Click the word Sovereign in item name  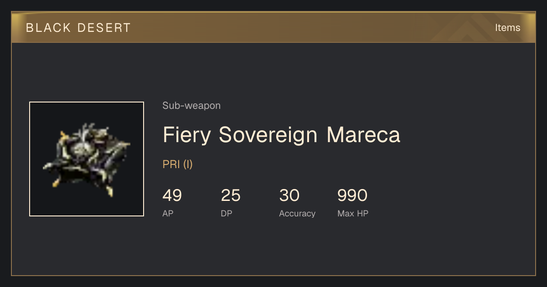(x=268, y=135)
